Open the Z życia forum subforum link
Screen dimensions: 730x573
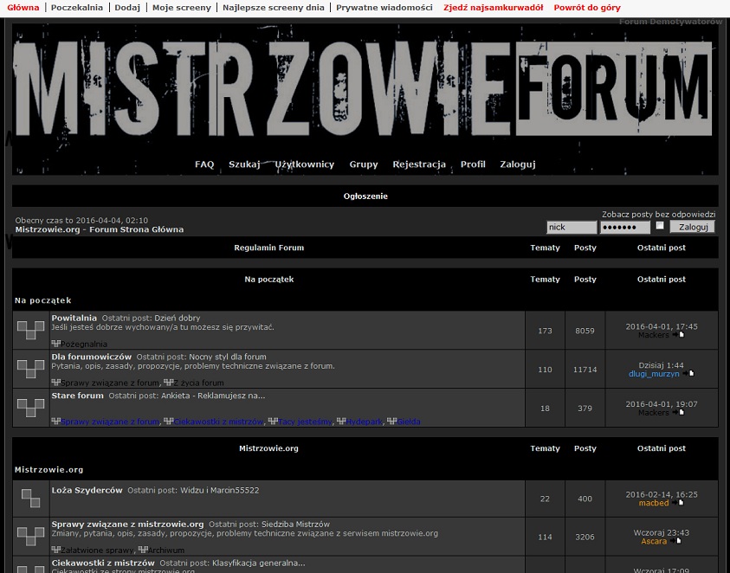[199, 383]
